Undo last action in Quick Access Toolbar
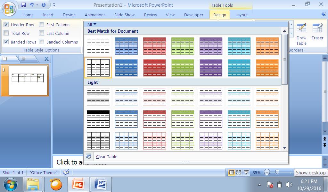328x192 pixels. (32, 4)
